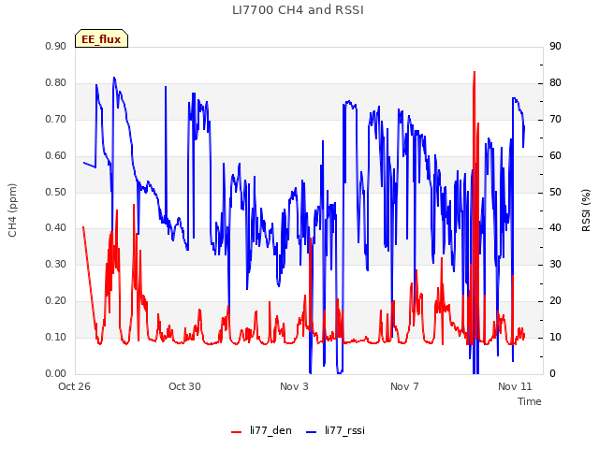This screenshot has height=449, width=599.
Task: Click the Nov 3 date tick label
Action: coord(294,386)
